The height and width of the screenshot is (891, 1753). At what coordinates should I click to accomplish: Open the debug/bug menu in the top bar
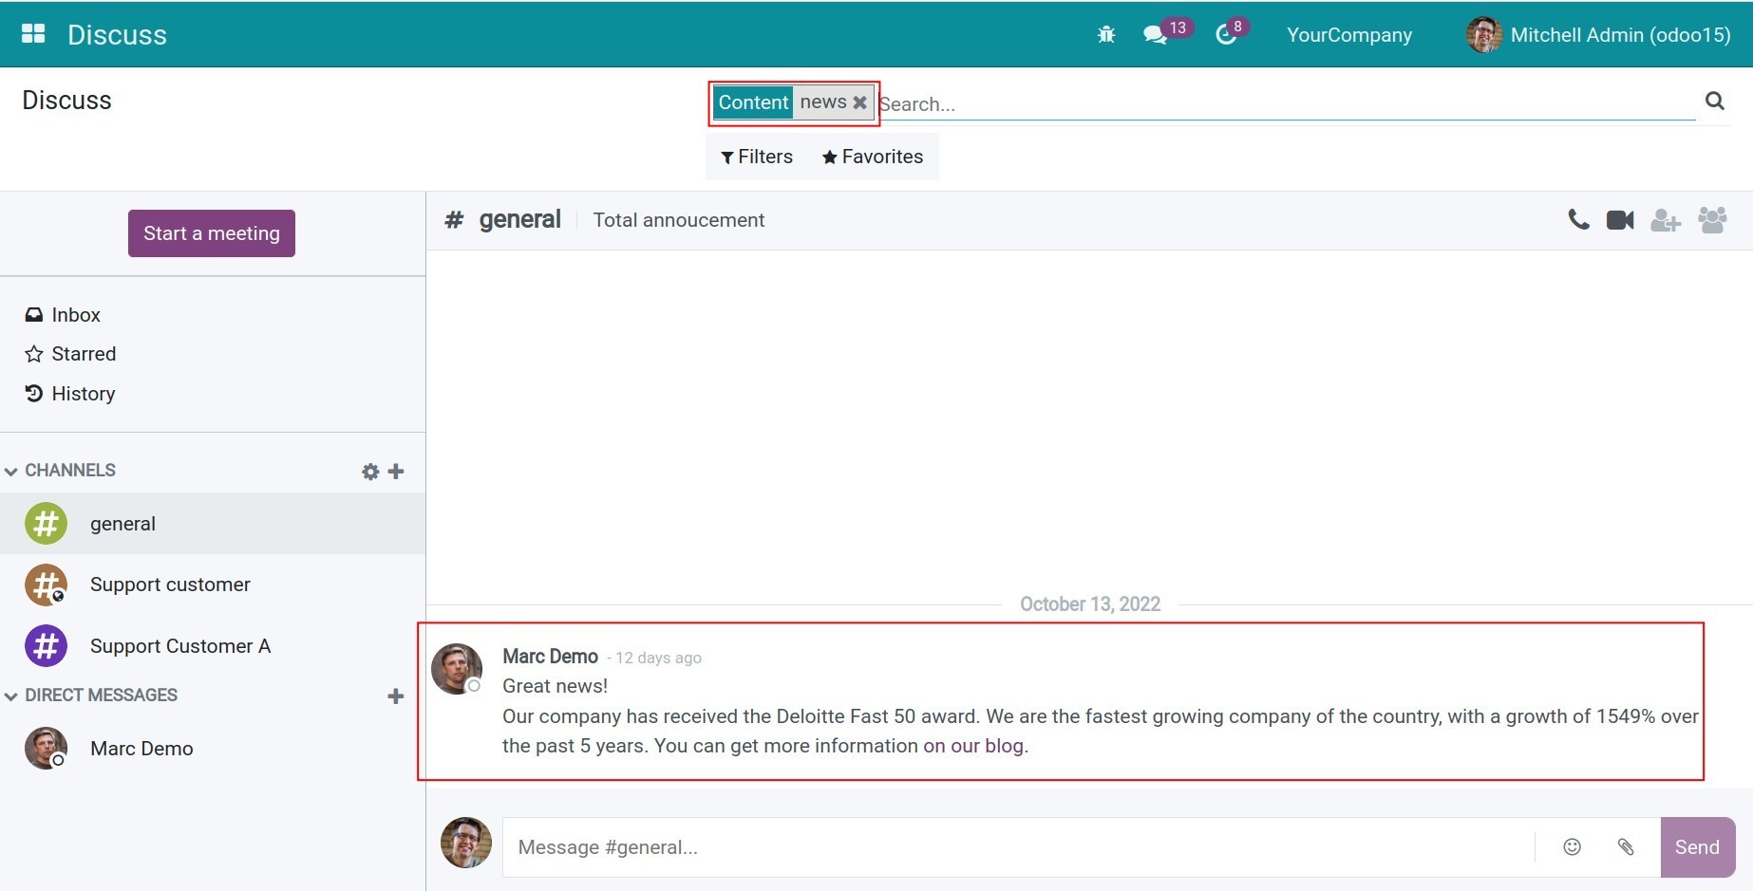coord(1105,33)
